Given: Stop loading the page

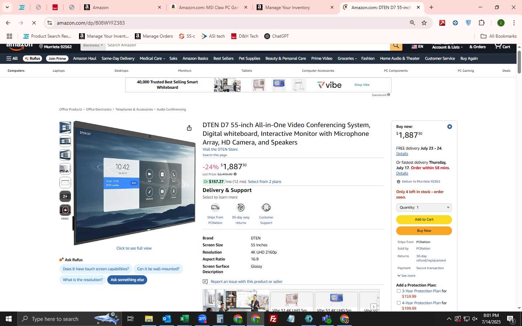Looking at the screenshot, I should pos(34,23).
